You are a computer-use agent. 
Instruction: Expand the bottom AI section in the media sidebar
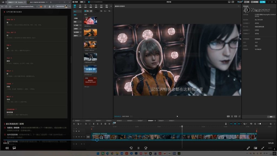tap(77, 35)
